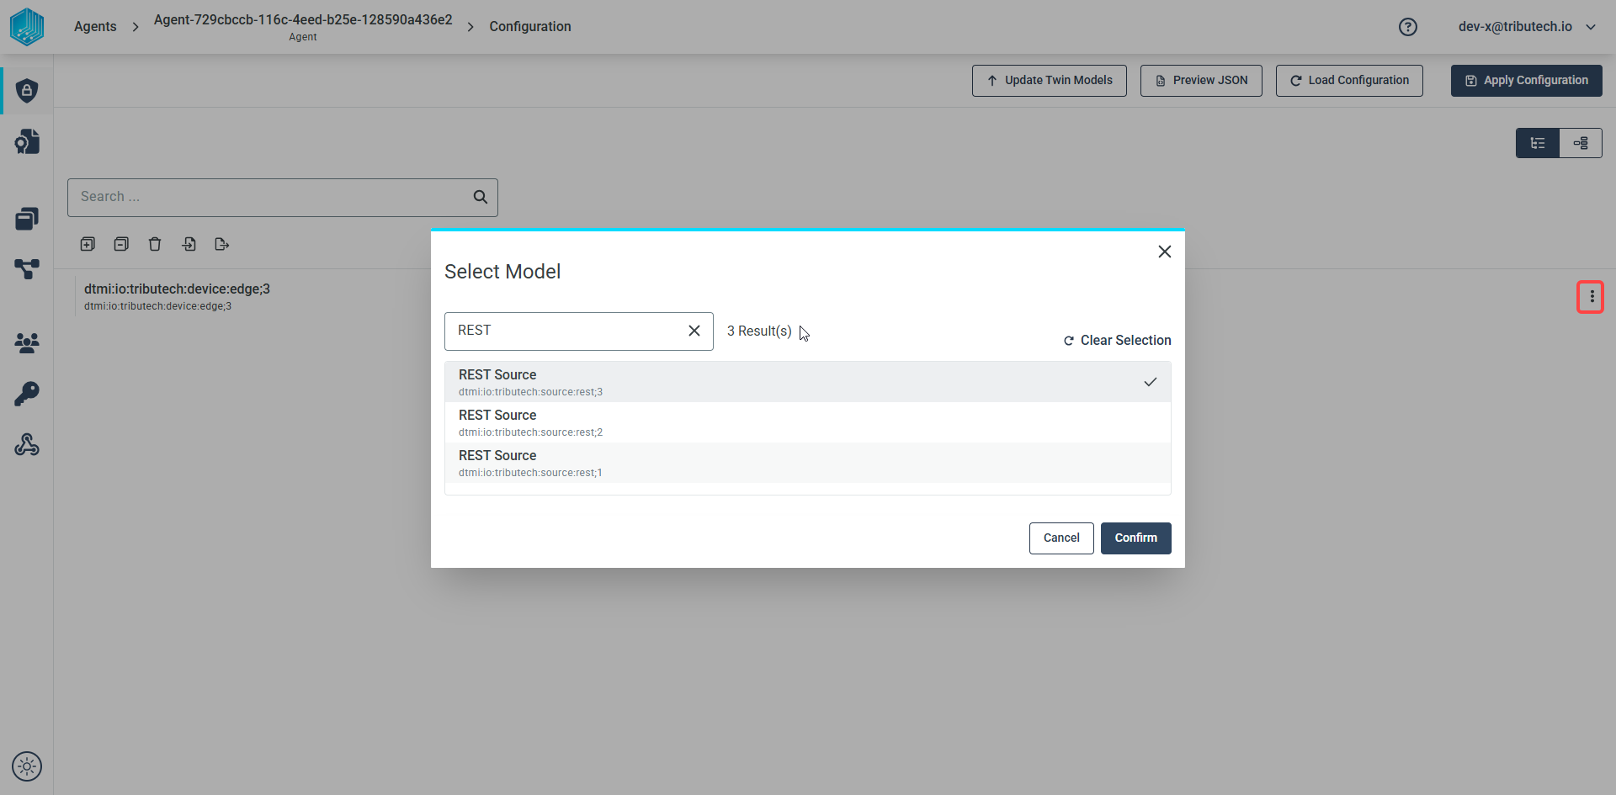Confirm the selected model
1616x795 pixels.
[1136, 538]
